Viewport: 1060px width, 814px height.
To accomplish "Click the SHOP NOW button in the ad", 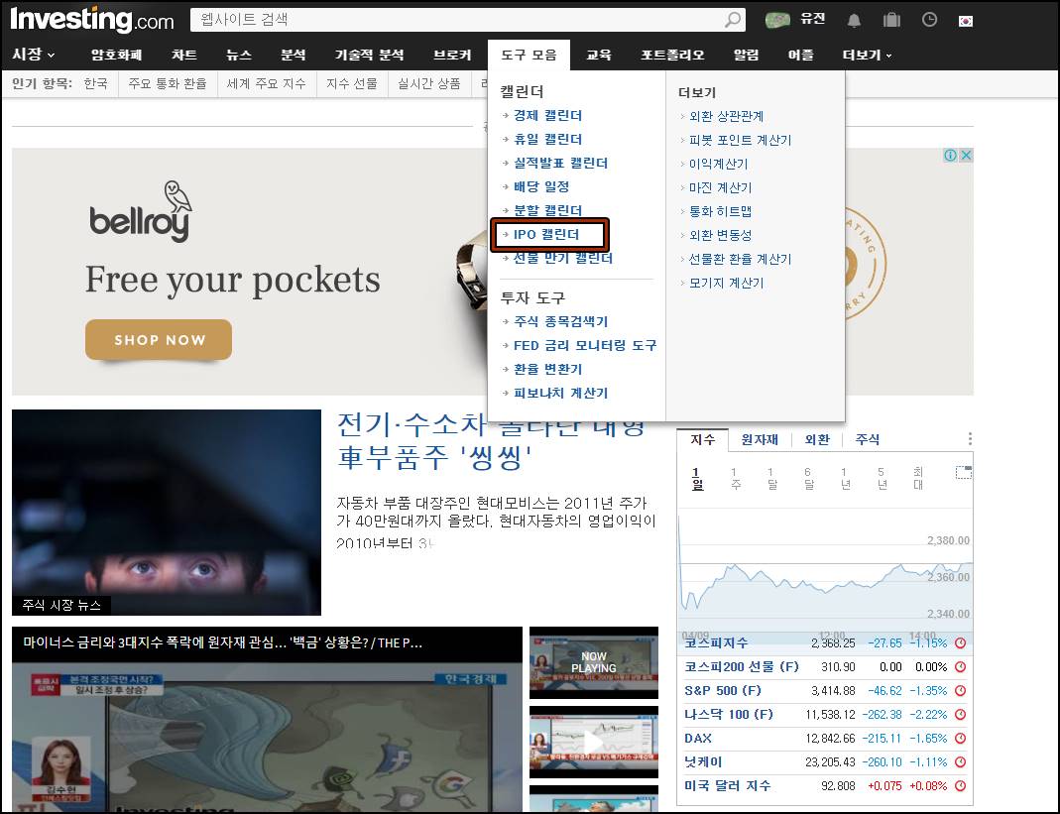I will click(159, 340).
